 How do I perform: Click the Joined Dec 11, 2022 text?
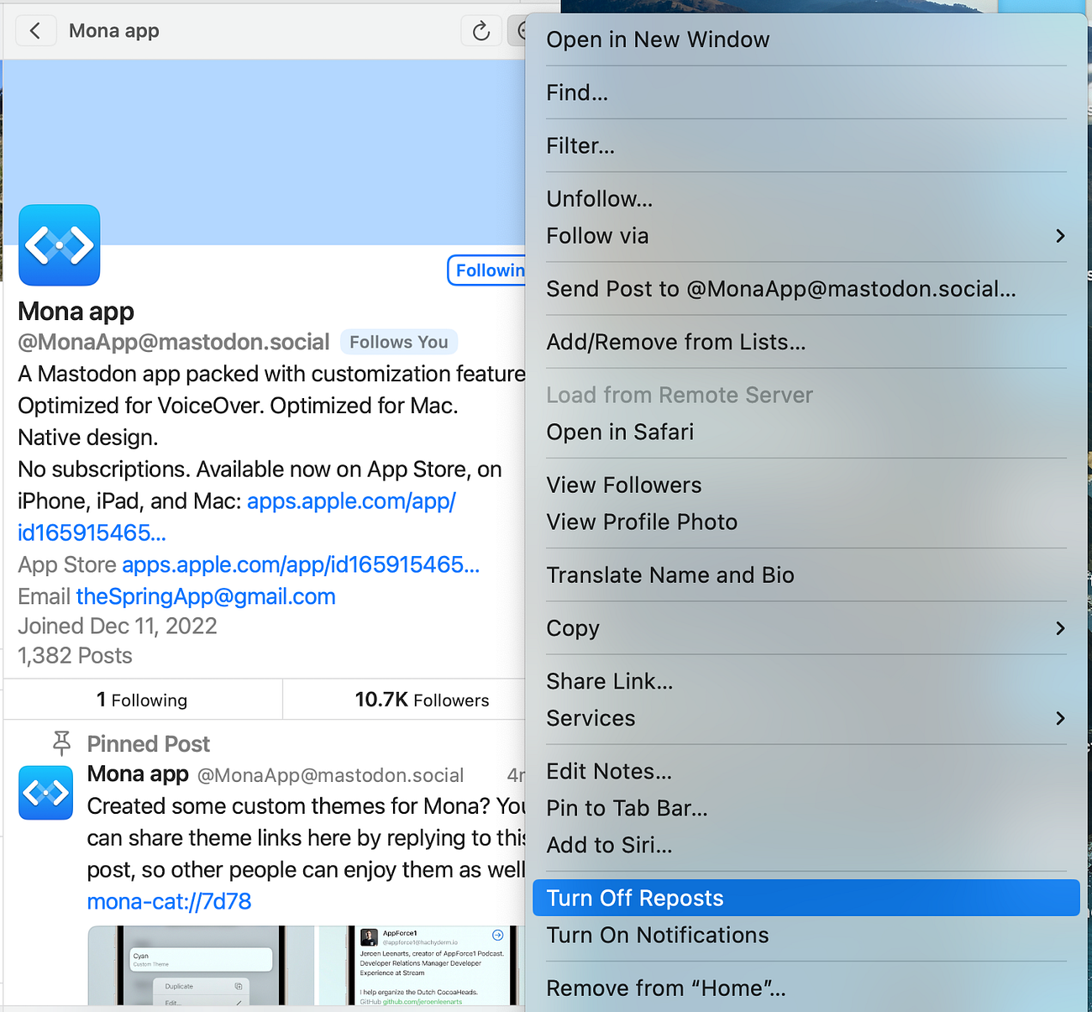(118, 627)
